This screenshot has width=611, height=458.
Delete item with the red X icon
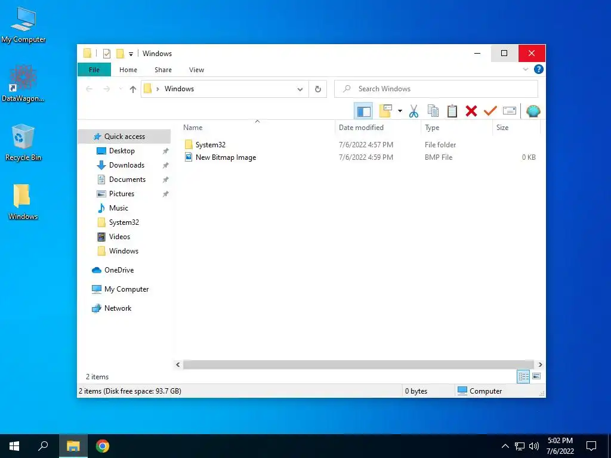[x=471, y=112]
